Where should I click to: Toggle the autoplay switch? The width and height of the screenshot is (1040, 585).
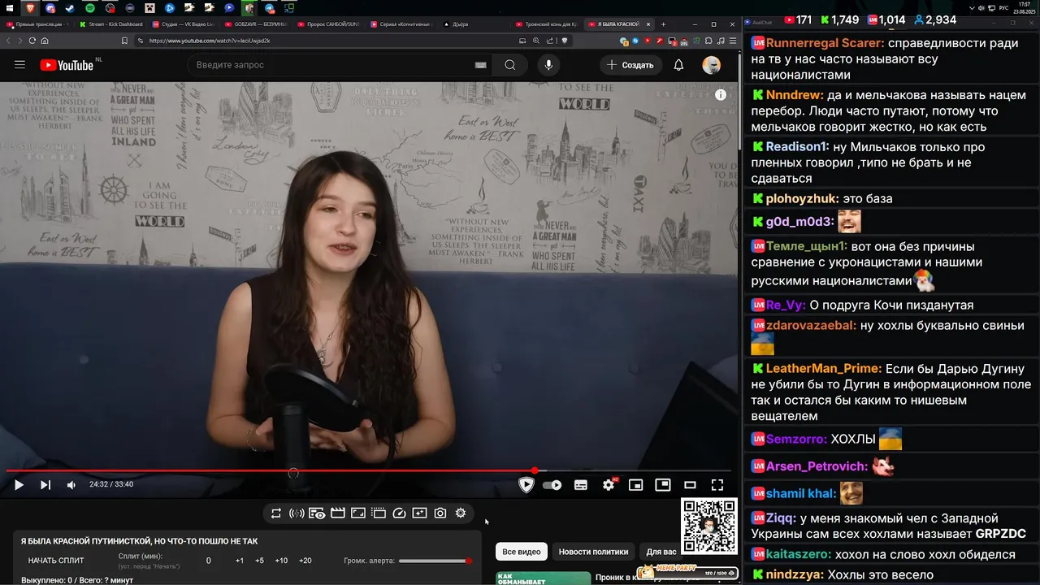pos(552,485)
